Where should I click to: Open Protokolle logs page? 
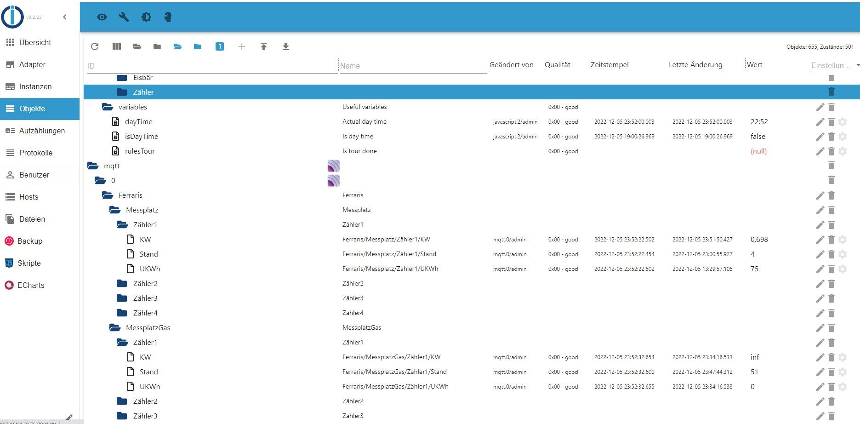[x=40, y=153]
